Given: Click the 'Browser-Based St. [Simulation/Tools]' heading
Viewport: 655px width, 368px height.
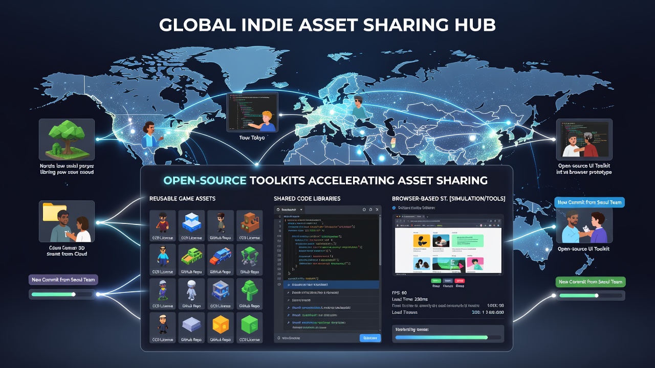Looking at the screenshot, I should (x=448, y=198).
